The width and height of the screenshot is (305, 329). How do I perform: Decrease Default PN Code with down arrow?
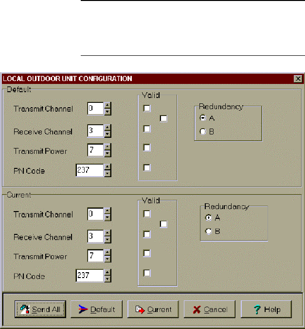[x=108, y=173]
